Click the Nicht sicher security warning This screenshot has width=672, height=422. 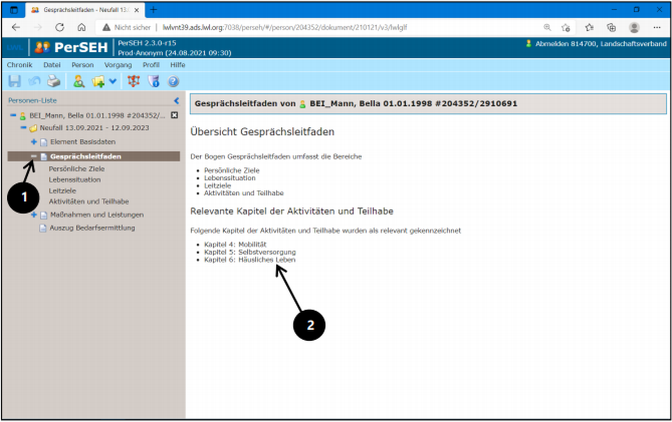point(126,27)
